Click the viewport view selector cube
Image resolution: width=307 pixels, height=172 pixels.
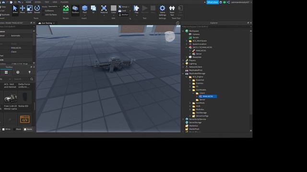click(x=169, y=36)
